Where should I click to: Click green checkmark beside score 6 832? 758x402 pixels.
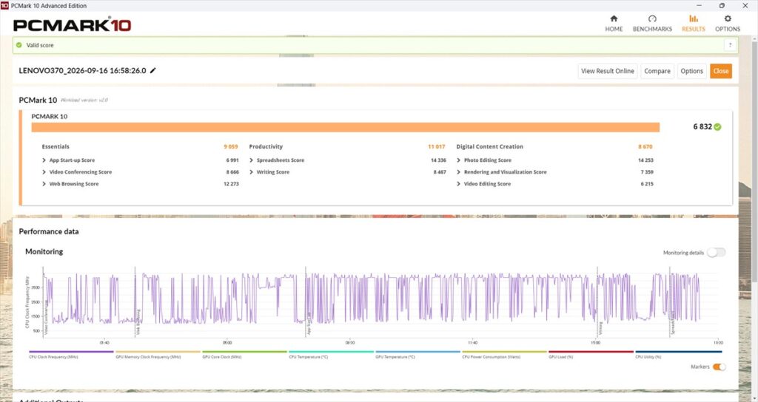click(x=717, y=127)
